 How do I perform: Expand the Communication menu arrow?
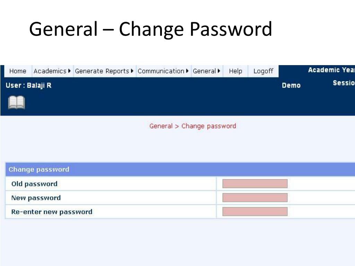pyautogui.click(x=187, y=71)
